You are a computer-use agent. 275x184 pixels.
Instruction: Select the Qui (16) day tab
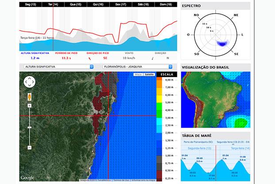coord(98,4)
